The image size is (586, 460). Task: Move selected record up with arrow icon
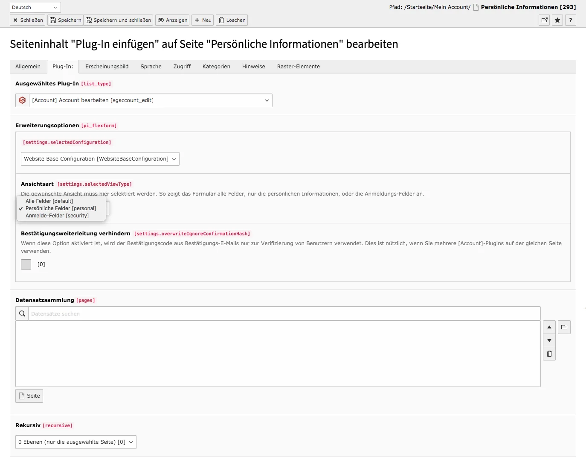coord(549,327)
